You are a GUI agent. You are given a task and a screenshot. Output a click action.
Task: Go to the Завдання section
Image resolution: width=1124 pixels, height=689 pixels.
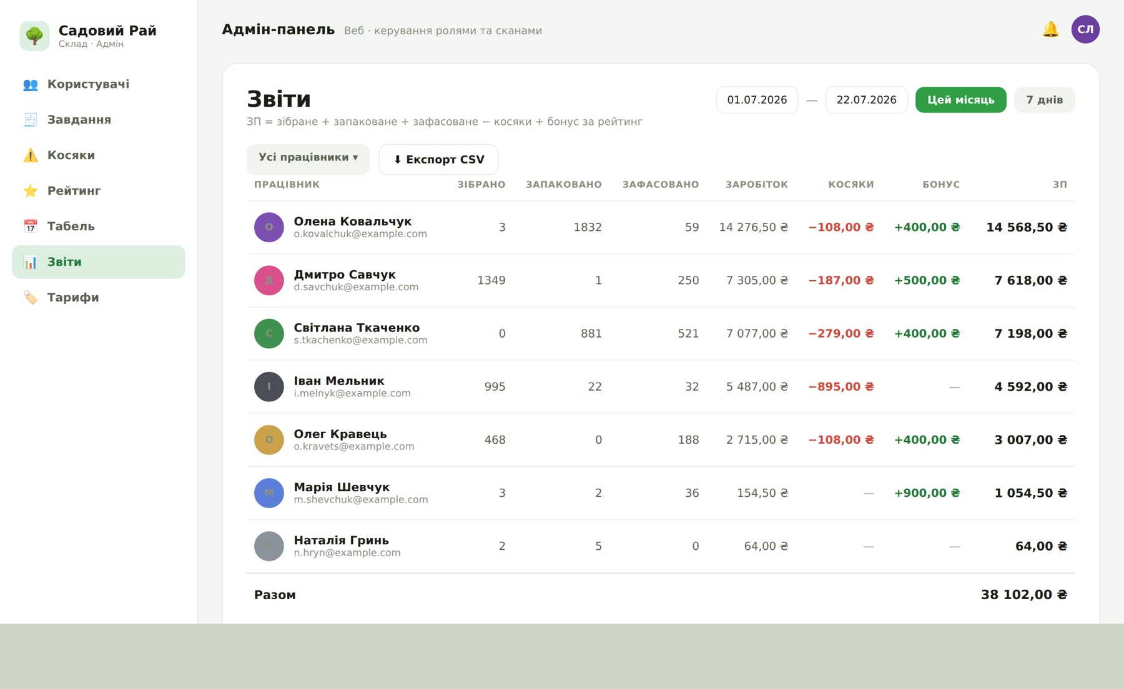99,120
